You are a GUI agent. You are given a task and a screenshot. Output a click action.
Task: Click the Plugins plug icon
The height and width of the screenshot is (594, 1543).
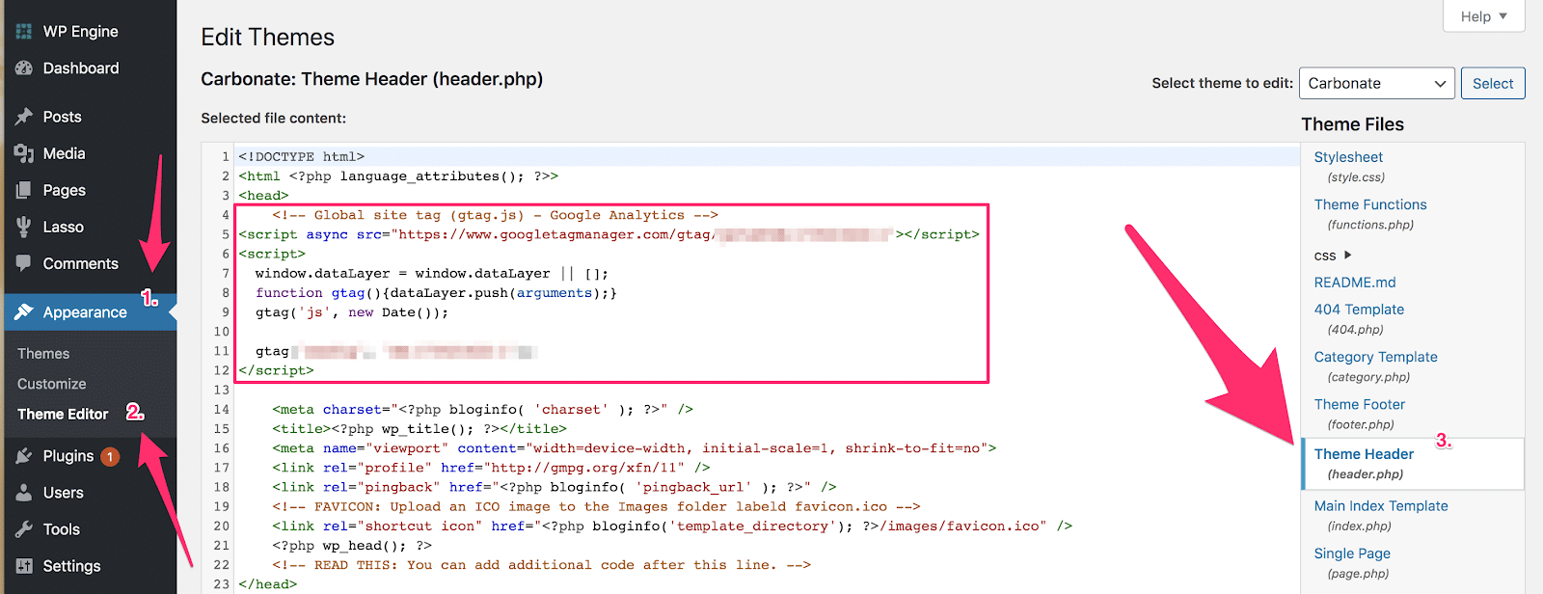pos(24,456)
